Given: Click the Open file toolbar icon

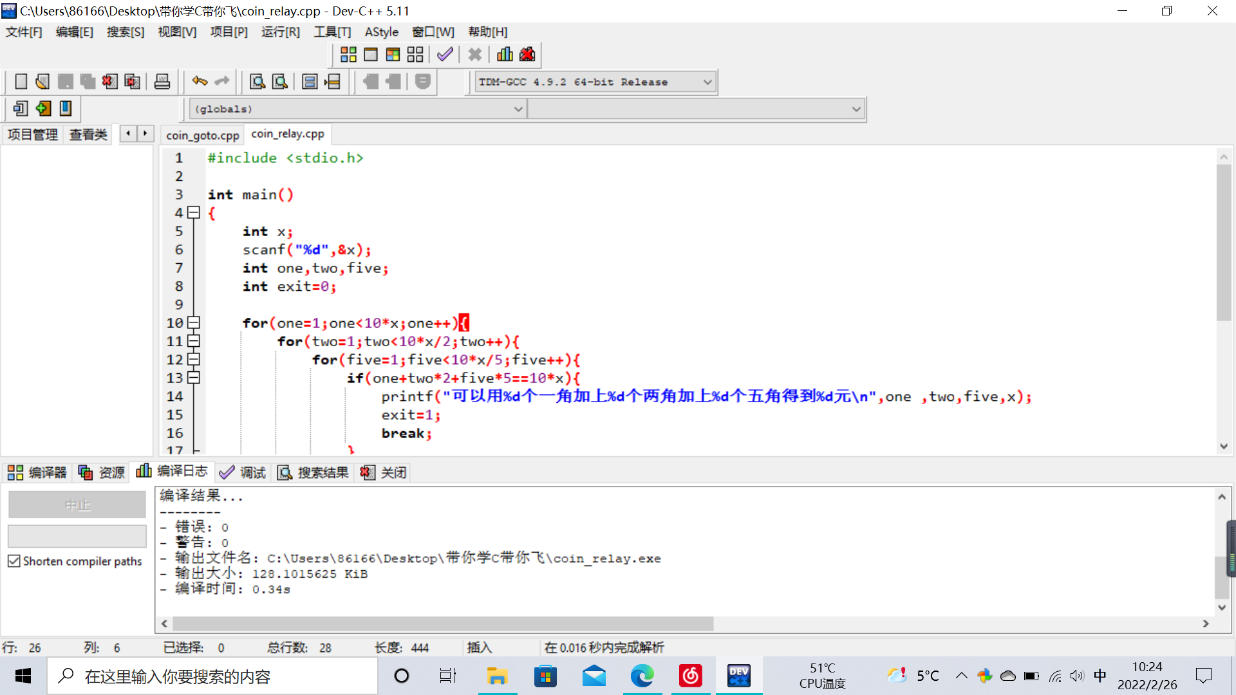Looking at the screenshot, I should point(42,82).
